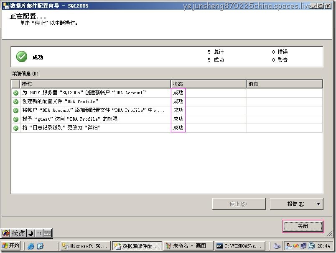Click the second quick launch icon beside Internet Explorer

click(40, 246)
